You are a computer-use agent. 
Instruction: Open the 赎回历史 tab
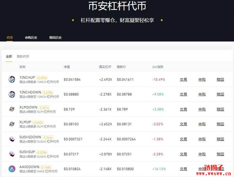(55, 37)
